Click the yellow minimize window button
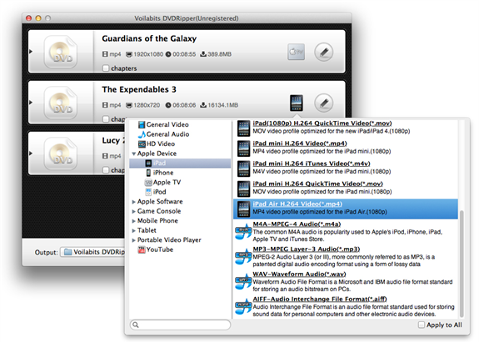 pos(38,18)
